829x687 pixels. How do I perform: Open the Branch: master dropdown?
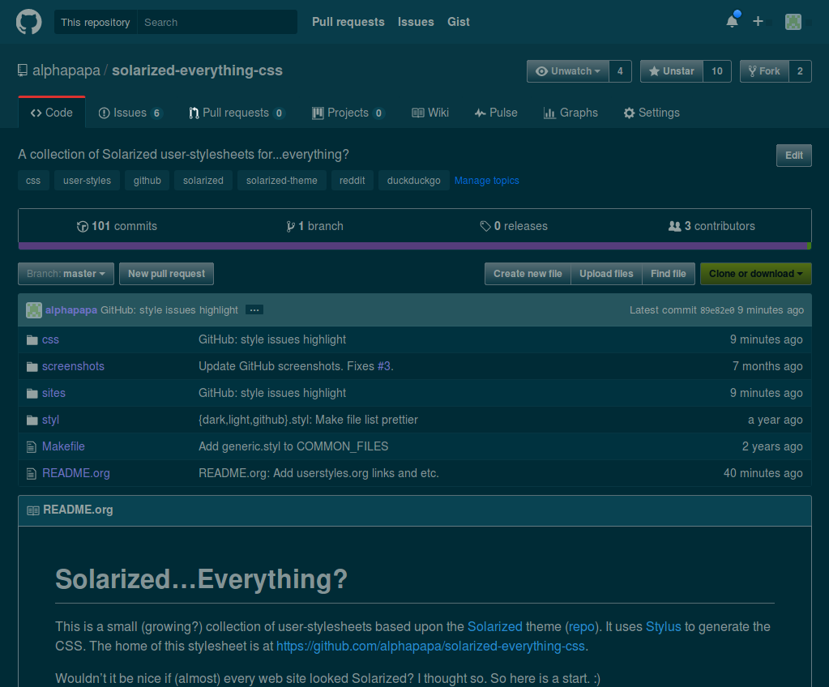pyautogui.click(x=65, y=274)
